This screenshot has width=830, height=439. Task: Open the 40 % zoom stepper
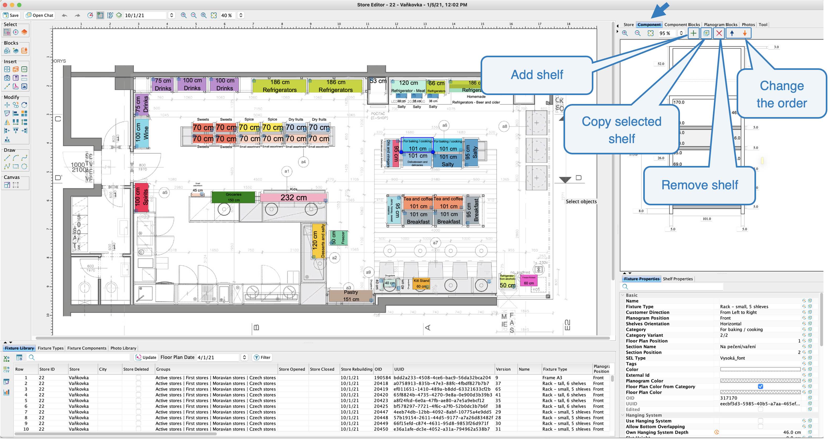pyautogui.click(x=241, y=15)
